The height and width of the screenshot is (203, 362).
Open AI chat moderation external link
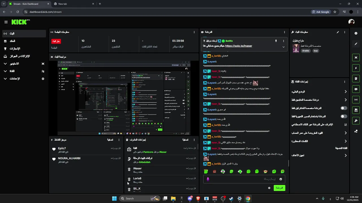tap(346, 125)
